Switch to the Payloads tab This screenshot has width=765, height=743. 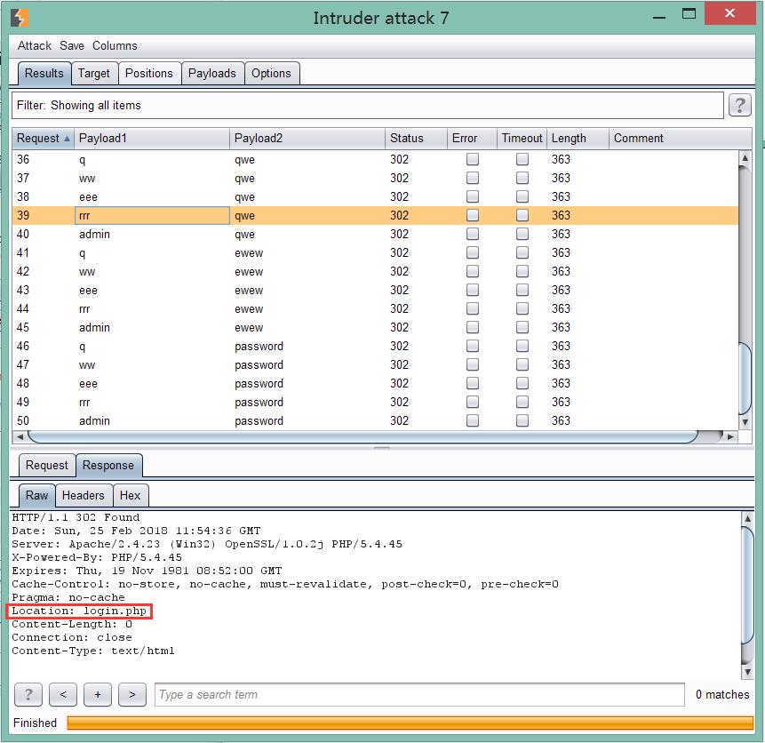pos(211,74)
